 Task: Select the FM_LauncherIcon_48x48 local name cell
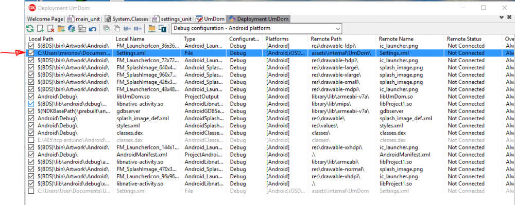coord(147,89)
